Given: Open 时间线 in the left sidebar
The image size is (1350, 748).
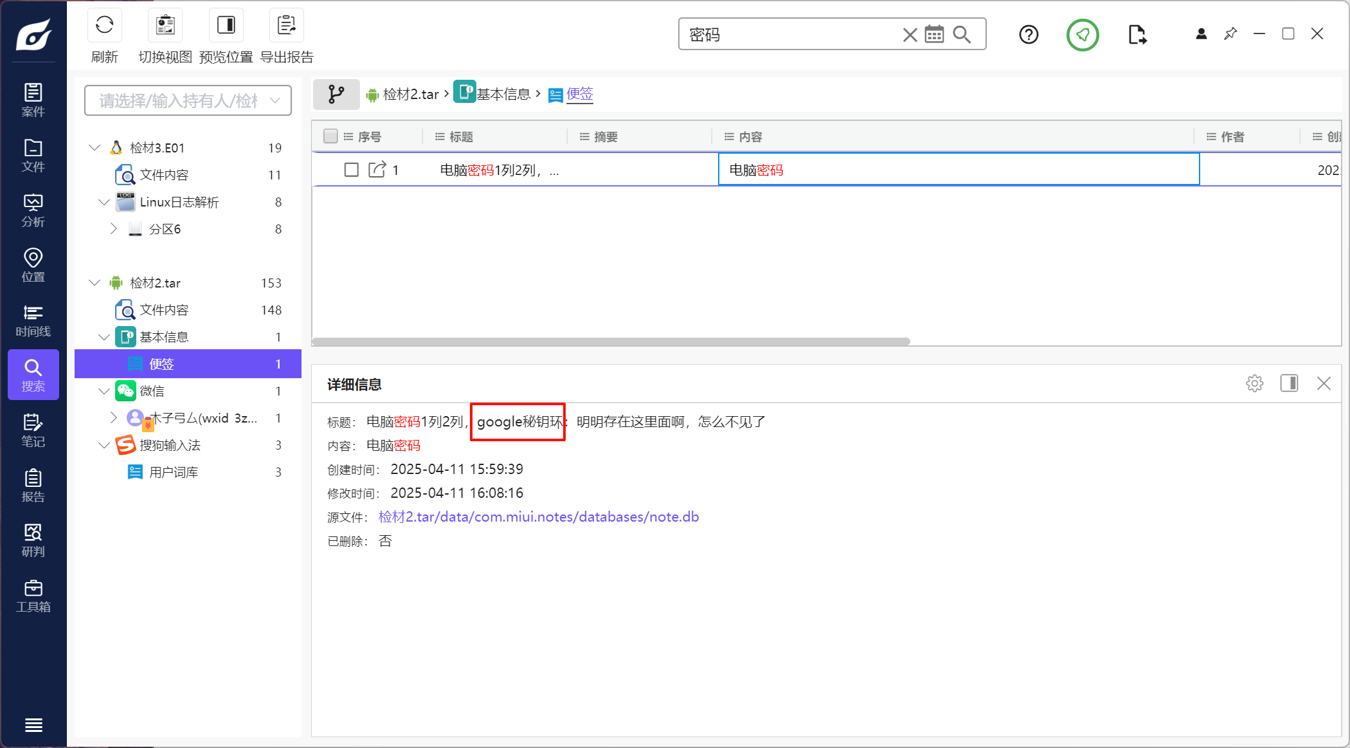Looking at the screenshot, I should pyautogui.click(x=33, y=320).
